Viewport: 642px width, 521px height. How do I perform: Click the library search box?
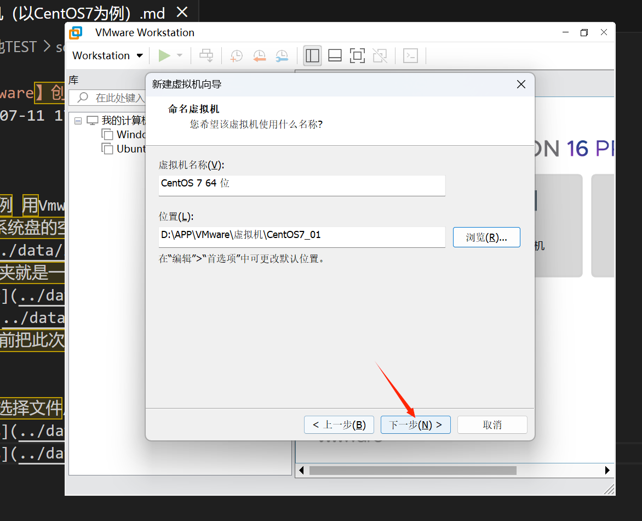[x=107, y=98]
